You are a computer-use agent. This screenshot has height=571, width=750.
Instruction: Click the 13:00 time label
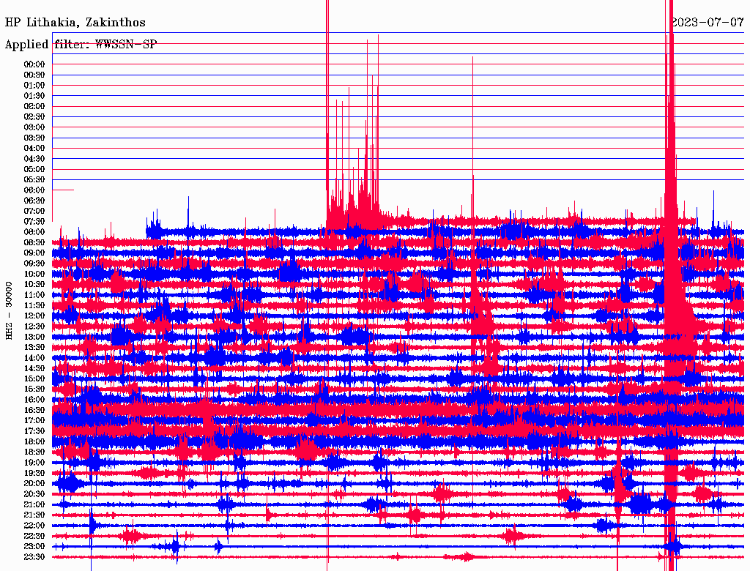pos(34,337)
